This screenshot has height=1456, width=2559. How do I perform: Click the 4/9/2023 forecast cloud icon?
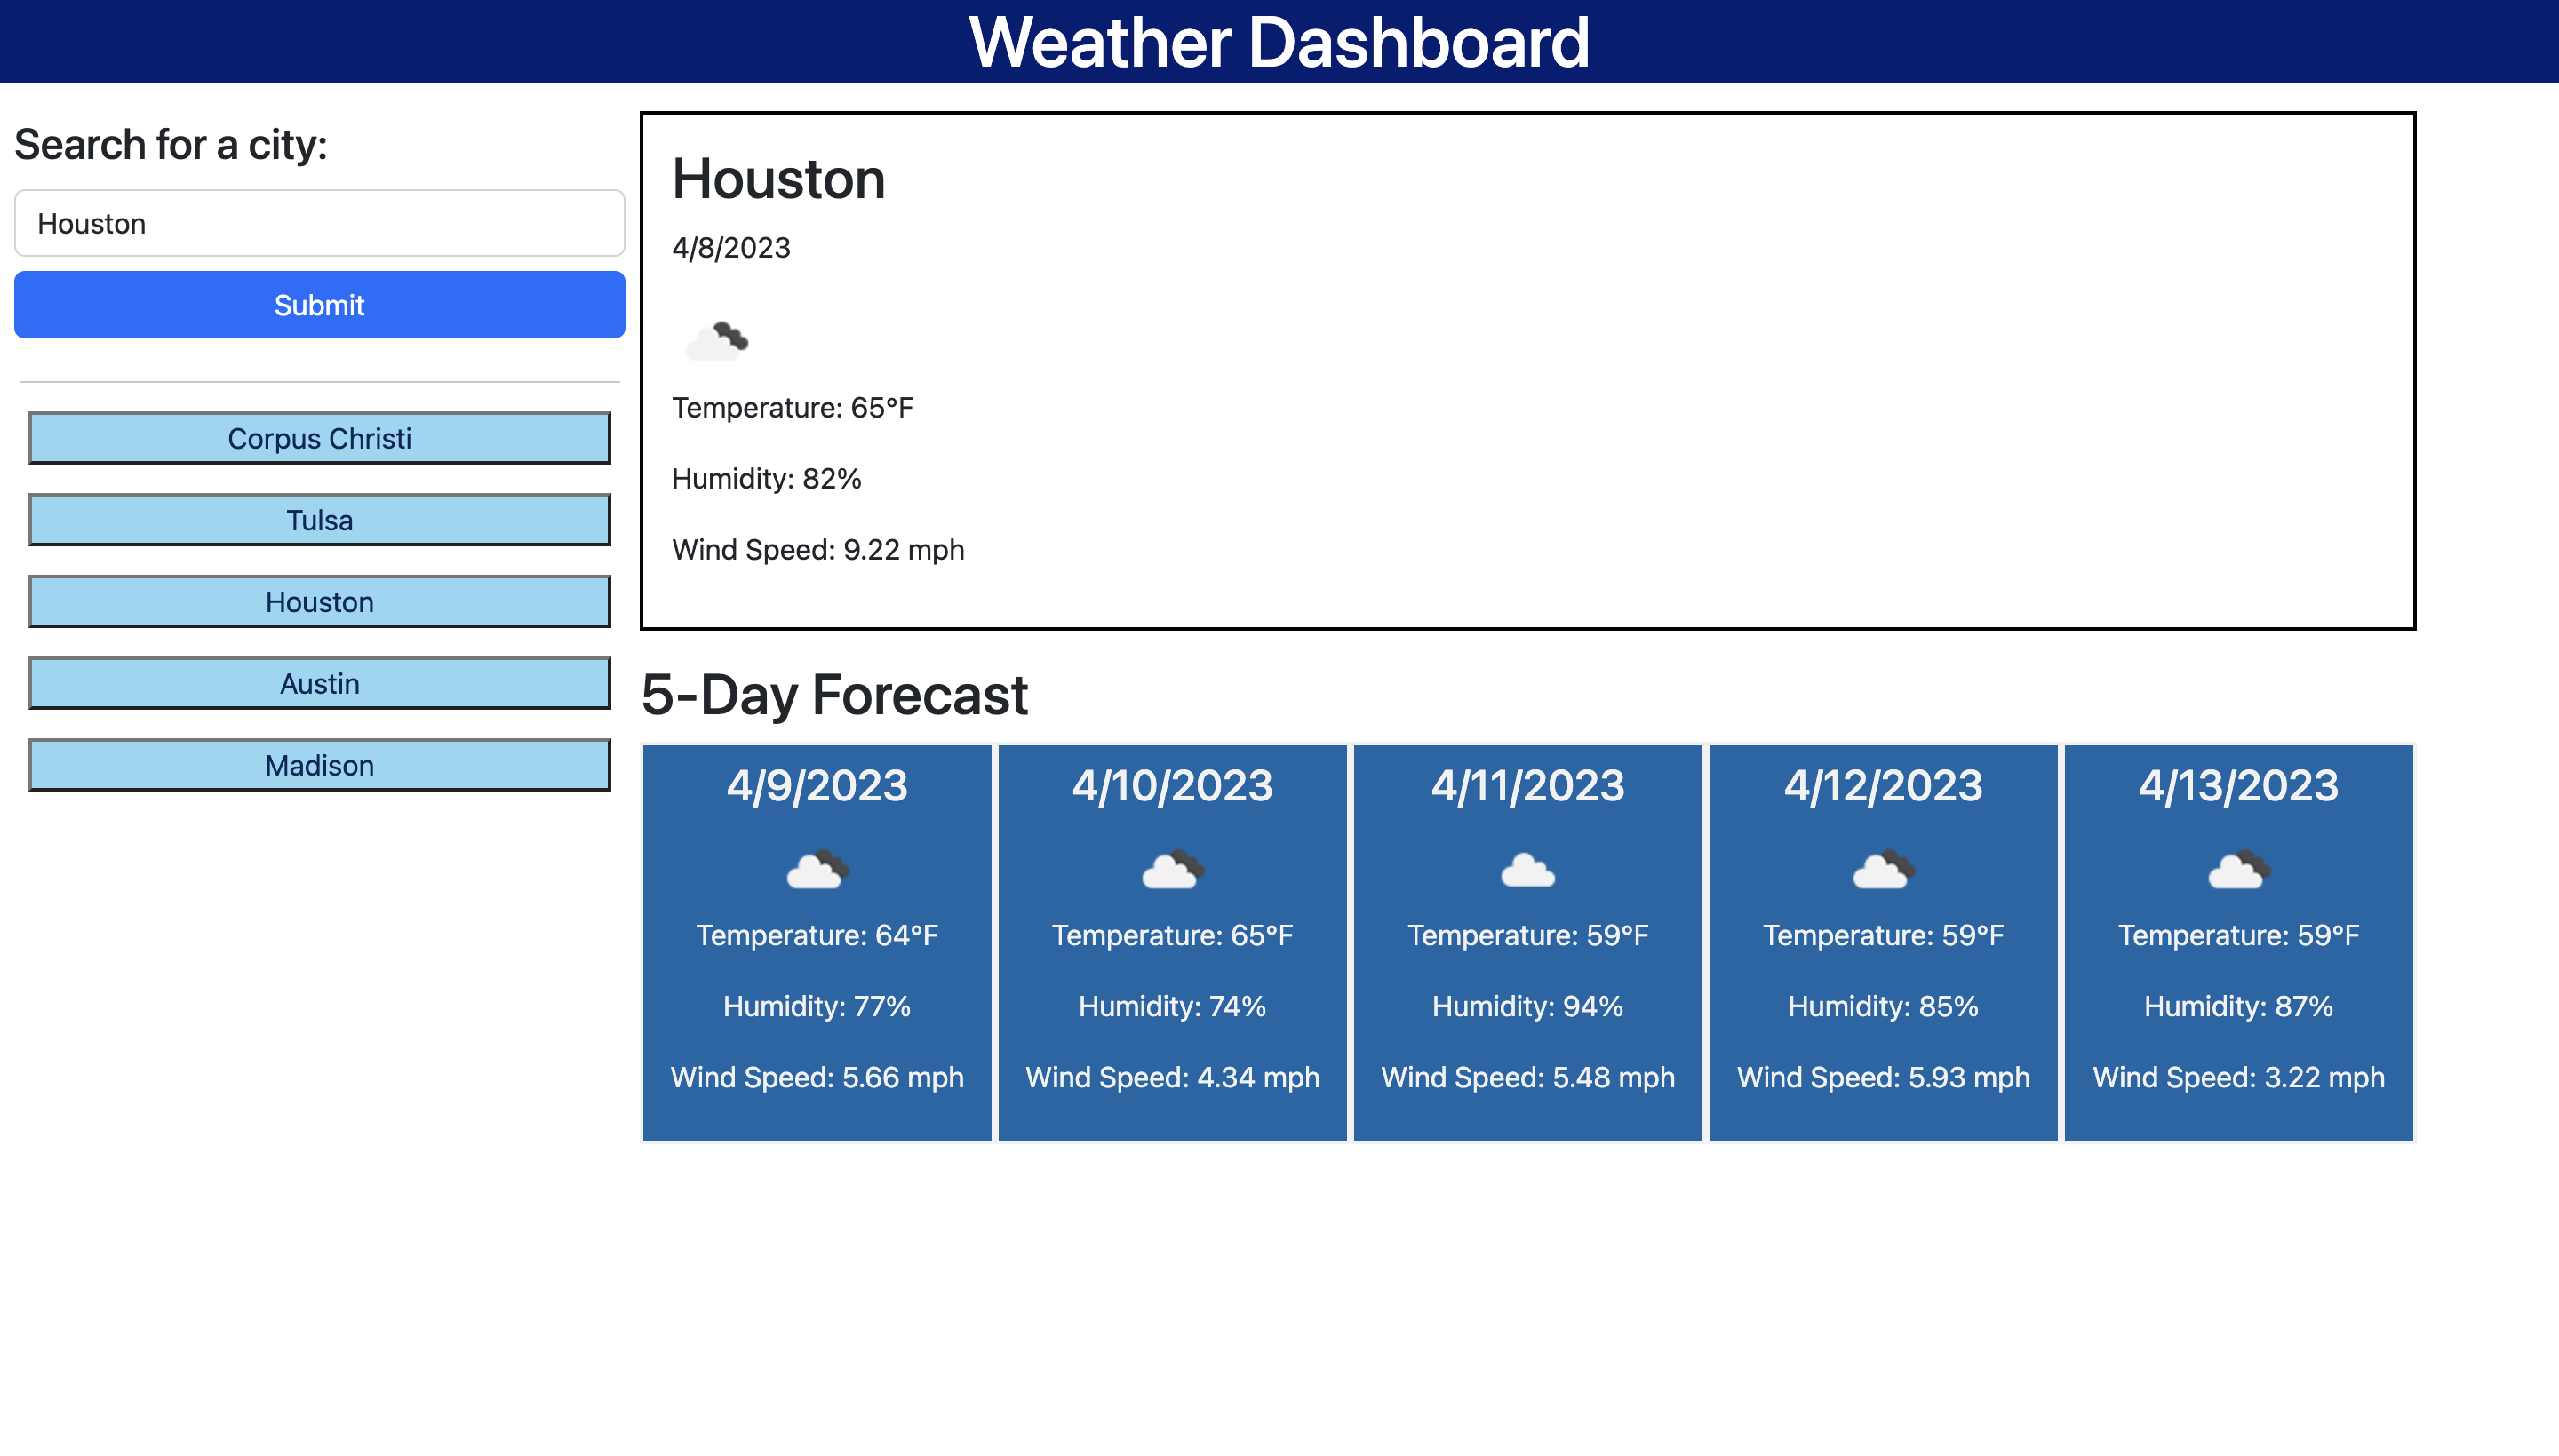coord(817,870)
